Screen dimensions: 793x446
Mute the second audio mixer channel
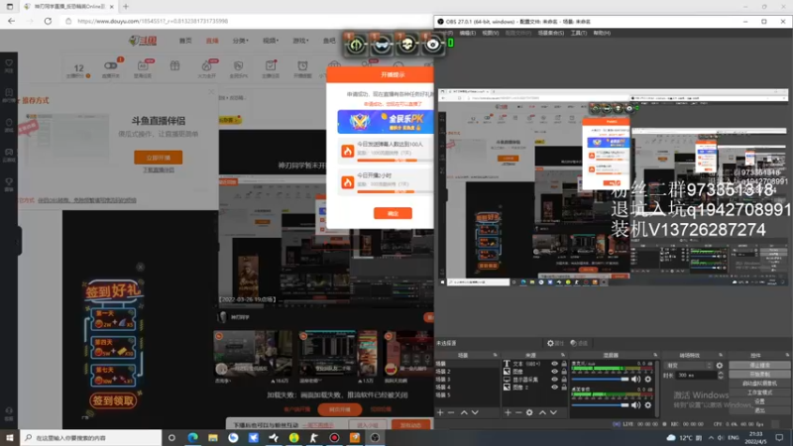point(636,404)
